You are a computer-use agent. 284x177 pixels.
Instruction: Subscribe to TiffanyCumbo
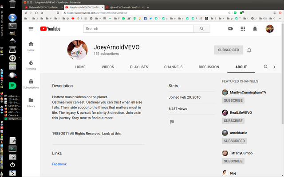tap(233, 161)
